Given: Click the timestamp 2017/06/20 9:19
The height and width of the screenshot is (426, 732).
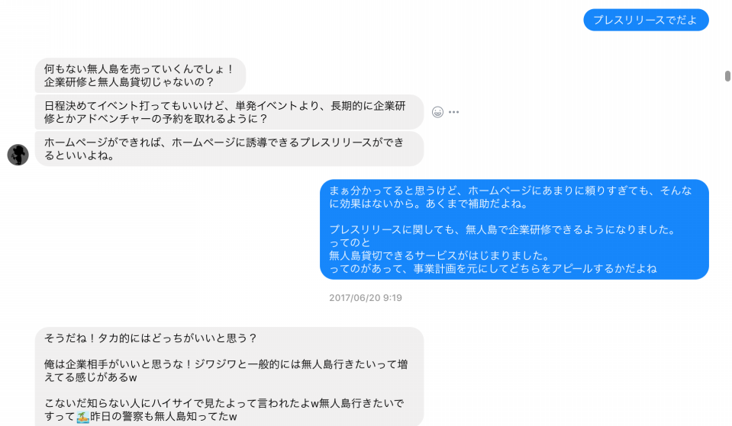Looking at the screenshot, I should (366, 298).
